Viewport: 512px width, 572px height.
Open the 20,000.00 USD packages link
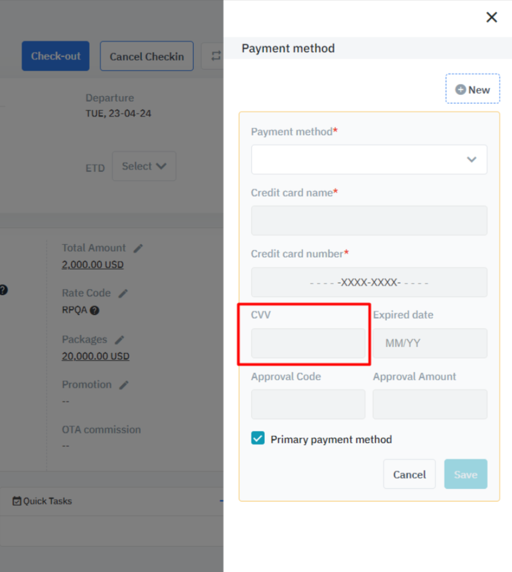point(95,356)
